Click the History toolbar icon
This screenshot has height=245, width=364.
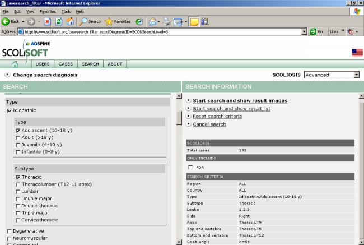point(139,22)
